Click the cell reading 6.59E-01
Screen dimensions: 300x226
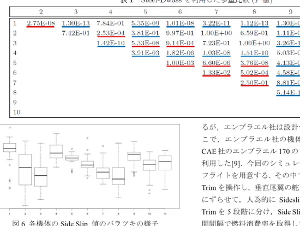pyautogui.click(x=255, y=33)
